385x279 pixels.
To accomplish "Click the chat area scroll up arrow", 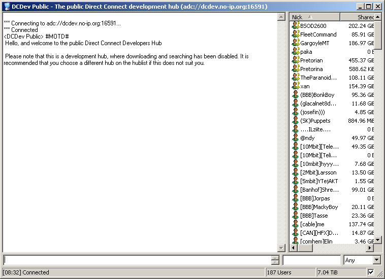I will point(281,17).
